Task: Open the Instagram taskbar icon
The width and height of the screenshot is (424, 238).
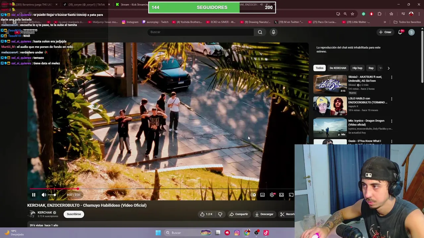Action: pos(237,233)
